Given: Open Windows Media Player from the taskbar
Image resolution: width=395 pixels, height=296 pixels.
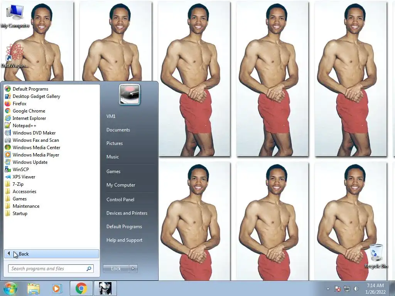Looking at the screenshot, I should click(x=57, y=289).
